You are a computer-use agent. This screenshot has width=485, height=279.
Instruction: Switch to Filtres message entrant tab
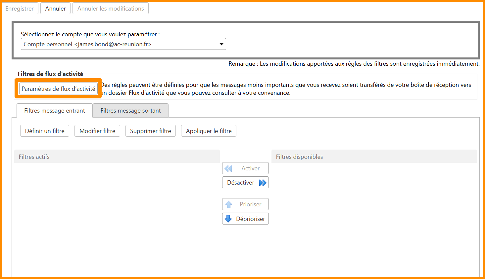coord(55,111)
